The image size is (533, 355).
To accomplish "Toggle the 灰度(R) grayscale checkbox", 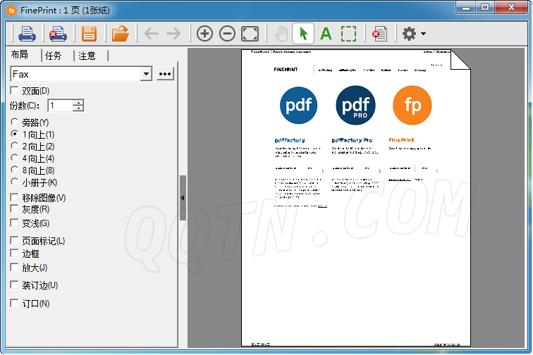I will pos(15,209).
